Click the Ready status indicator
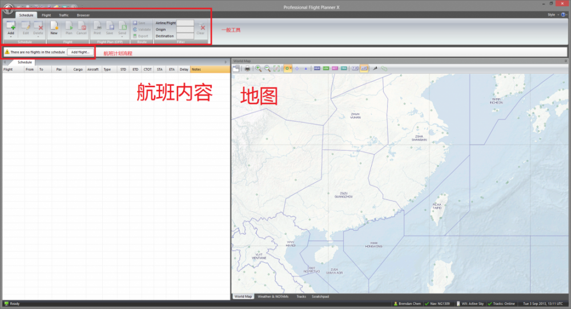The width and height of the screenshot is (571, 309). pos(11,303)
